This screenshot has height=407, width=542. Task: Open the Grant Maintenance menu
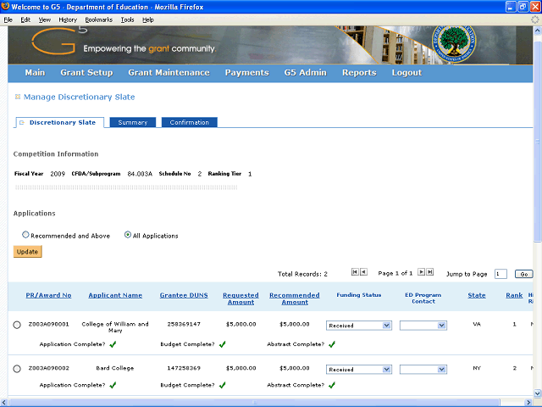point(169,73)
